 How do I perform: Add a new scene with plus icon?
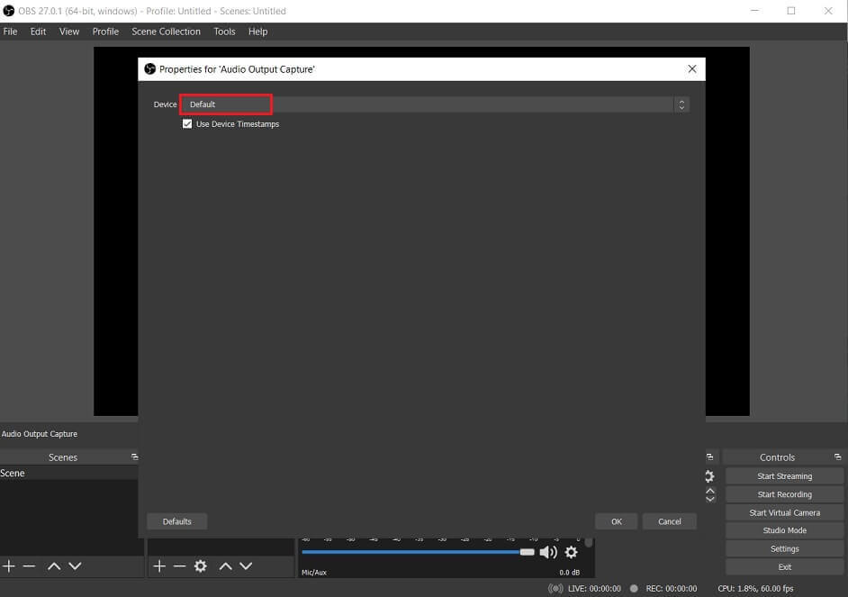pos(9,566)
